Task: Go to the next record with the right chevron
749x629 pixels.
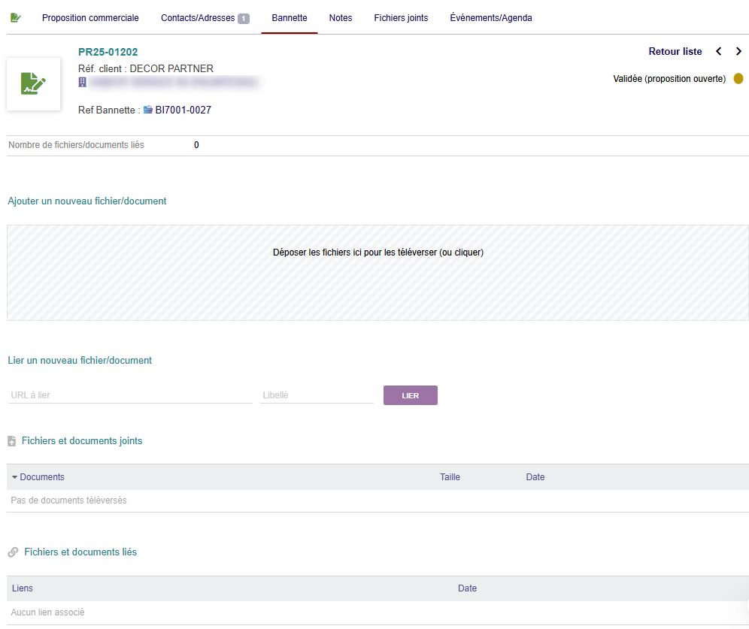Action: [x=738, y=52]
